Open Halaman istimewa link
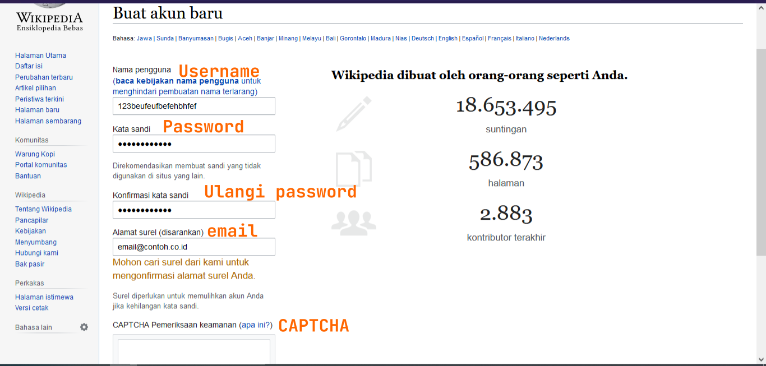 coord(44,297)
